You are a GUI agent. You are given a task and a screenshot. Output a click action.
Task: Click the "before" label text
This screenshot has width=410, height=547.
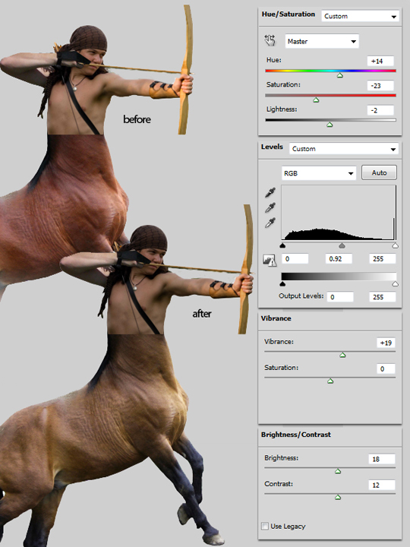pos(137,119)
